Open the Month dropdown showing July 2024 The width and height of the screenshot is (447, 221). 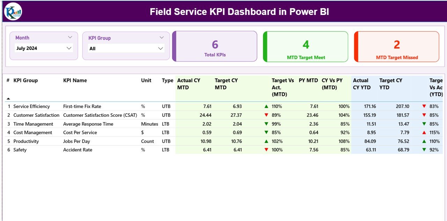[69, 48]
